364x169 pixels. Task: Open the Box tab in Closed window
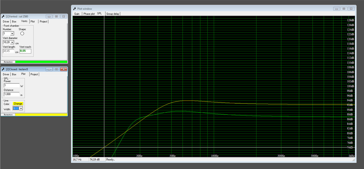[14, 74]
